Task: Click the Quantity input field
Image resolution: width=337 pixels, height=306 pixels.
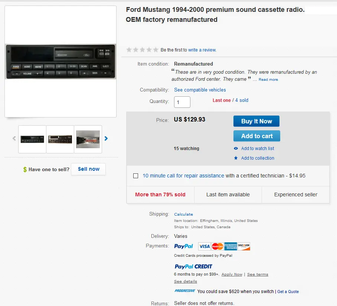Action: 182,102
